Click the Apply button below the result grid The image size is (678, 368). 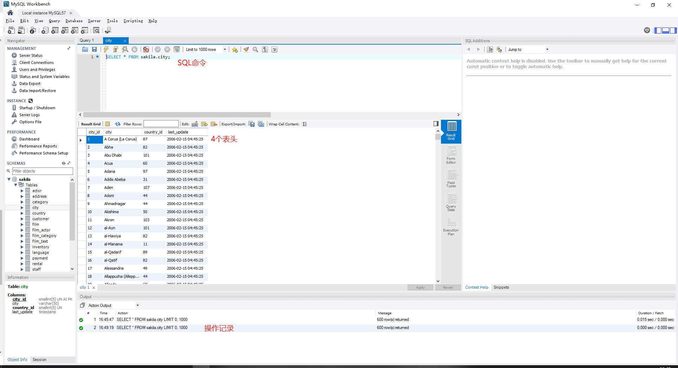tap(420, 287)
